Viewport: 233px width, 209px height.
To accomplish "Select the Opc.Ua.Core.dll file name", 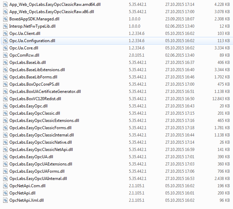I will 24,48.
